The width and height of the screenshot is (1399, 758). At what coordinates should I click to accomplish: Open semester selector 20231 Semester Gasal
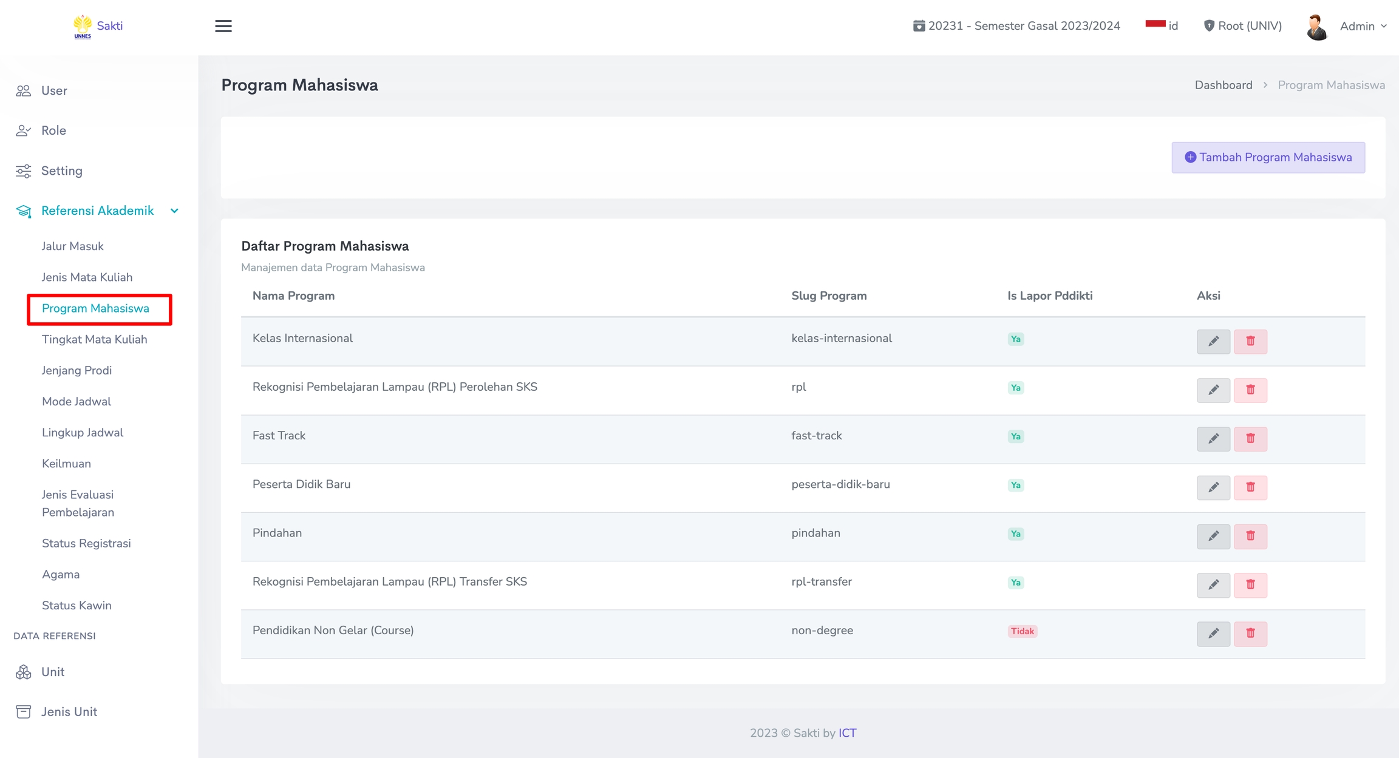click(x=1016, y=25)
